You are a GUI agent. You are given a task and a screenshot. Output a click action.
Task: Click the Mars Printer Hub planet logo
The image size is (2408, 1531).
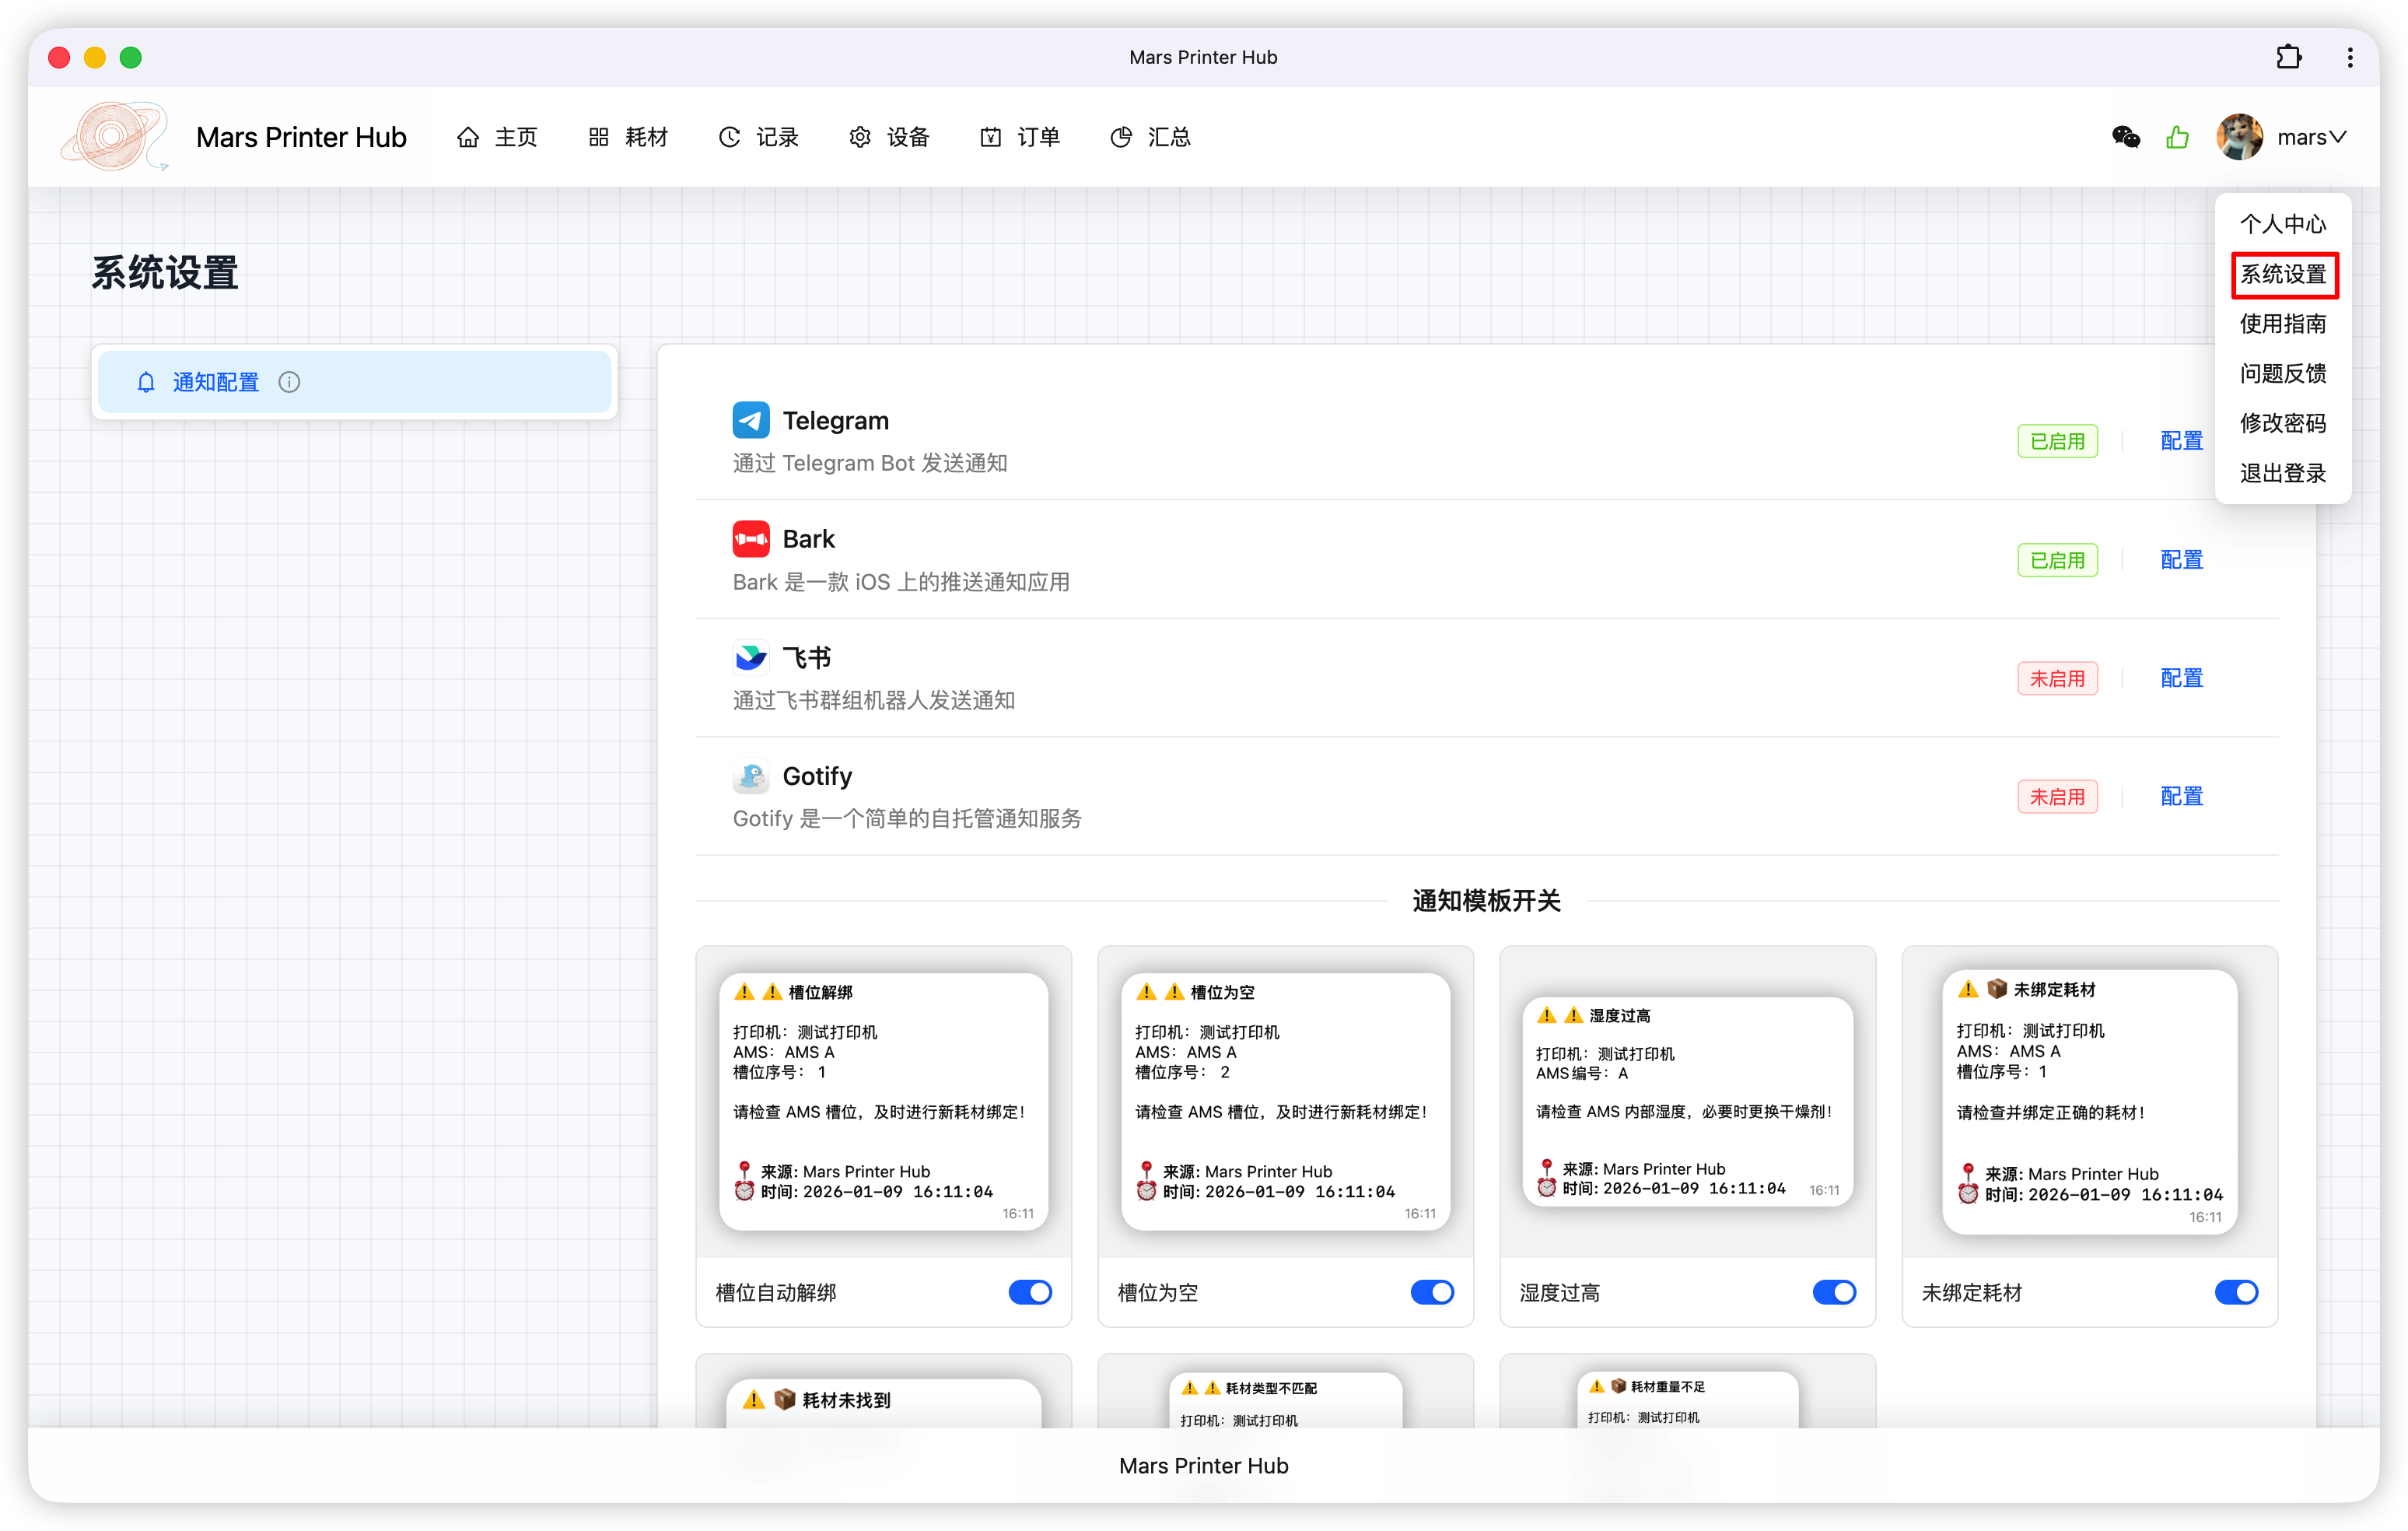(x=113, y=137)
